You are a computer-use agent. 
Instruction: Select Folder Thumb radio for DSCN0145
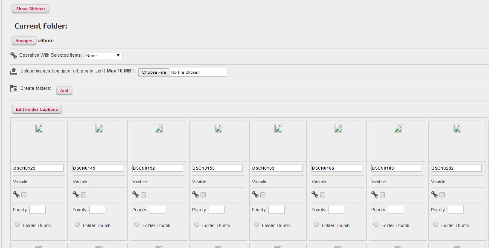pyautogui.click(x=77, y=224)
